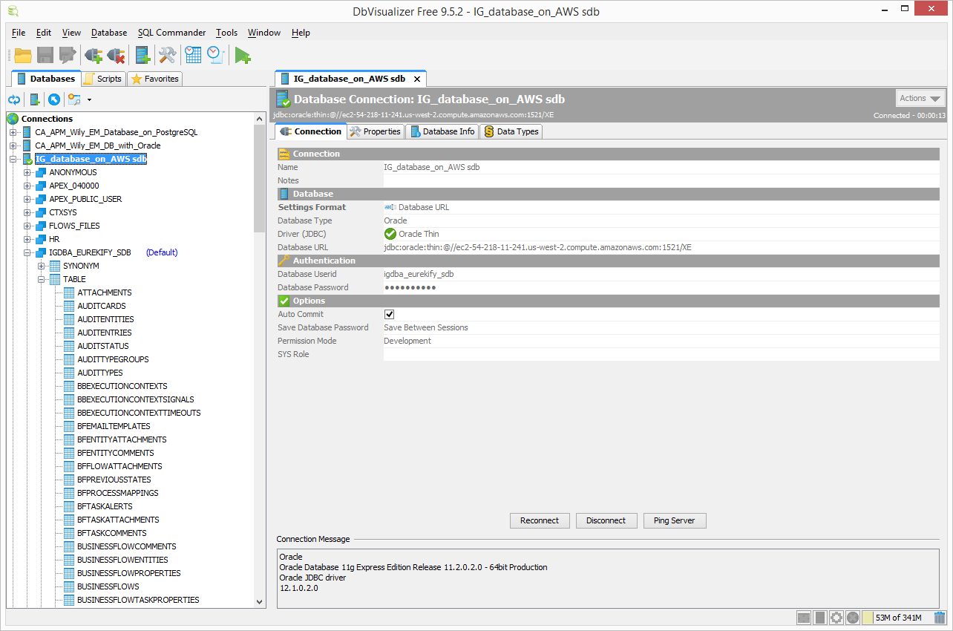Click the calendar grid with clock icon
Viewport: 953px width, 631px height.
coord(193,55)
